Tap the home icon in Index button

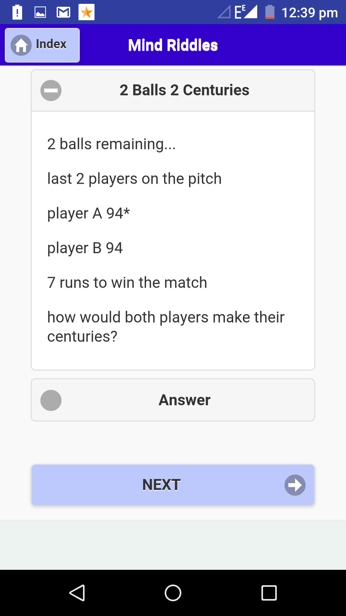(21, 45)
